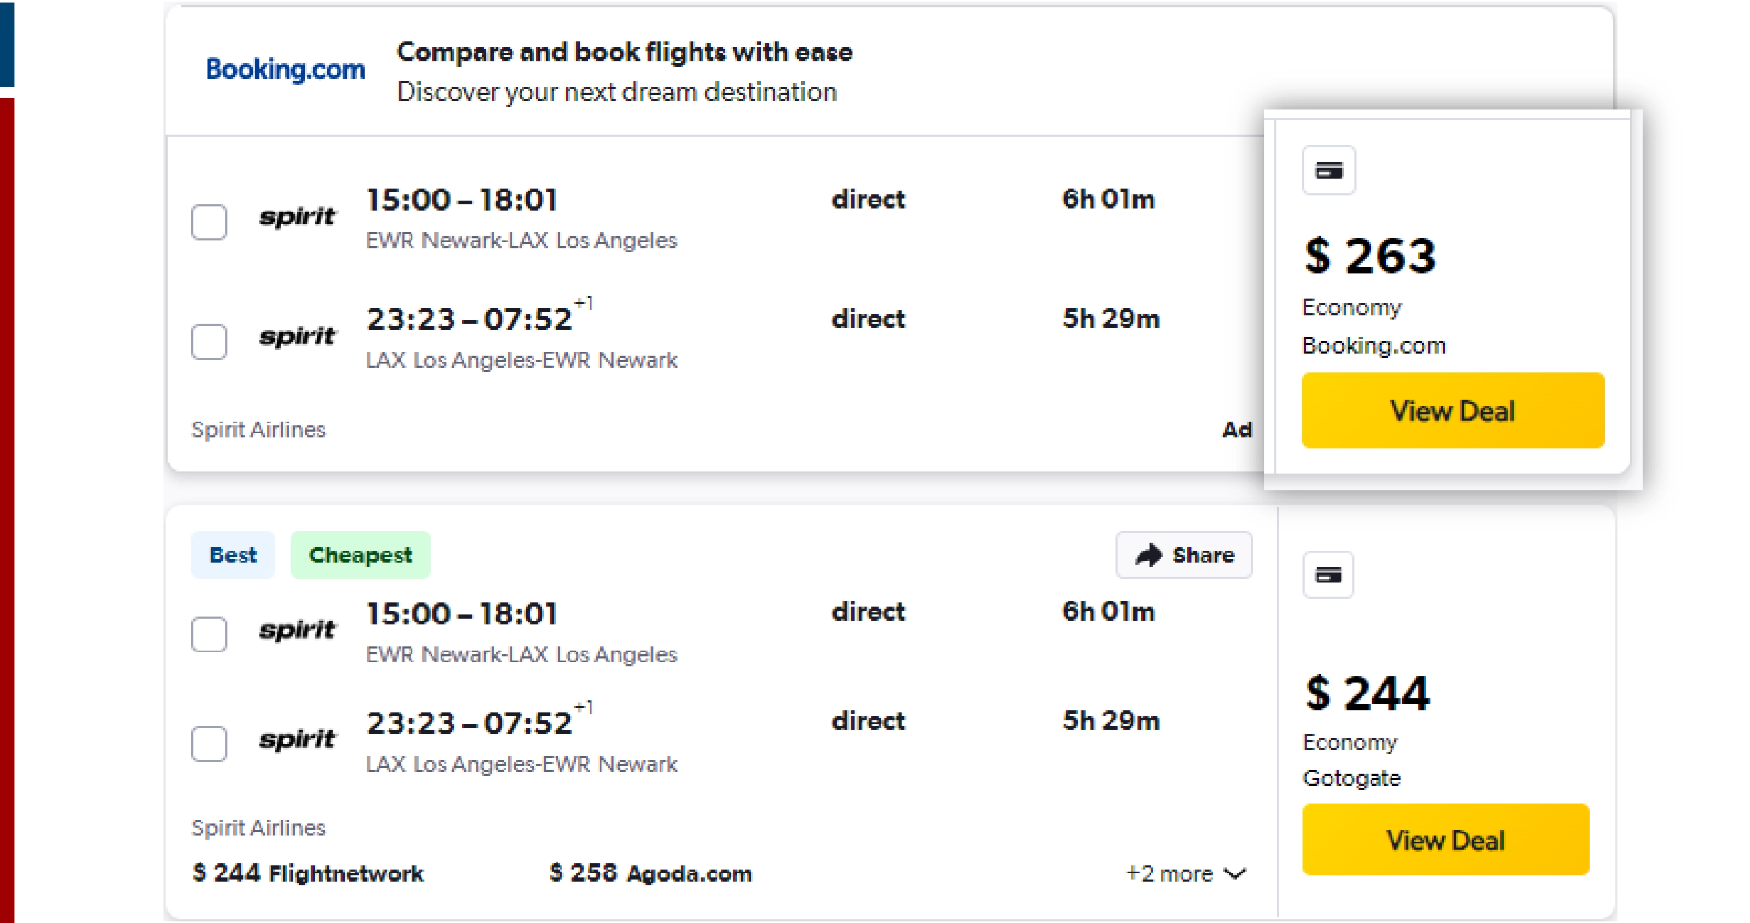Viewport: 1750px width, 923px height.
Task: Click the Spirit logo on the ad's return flight
Action: [297, 336]
